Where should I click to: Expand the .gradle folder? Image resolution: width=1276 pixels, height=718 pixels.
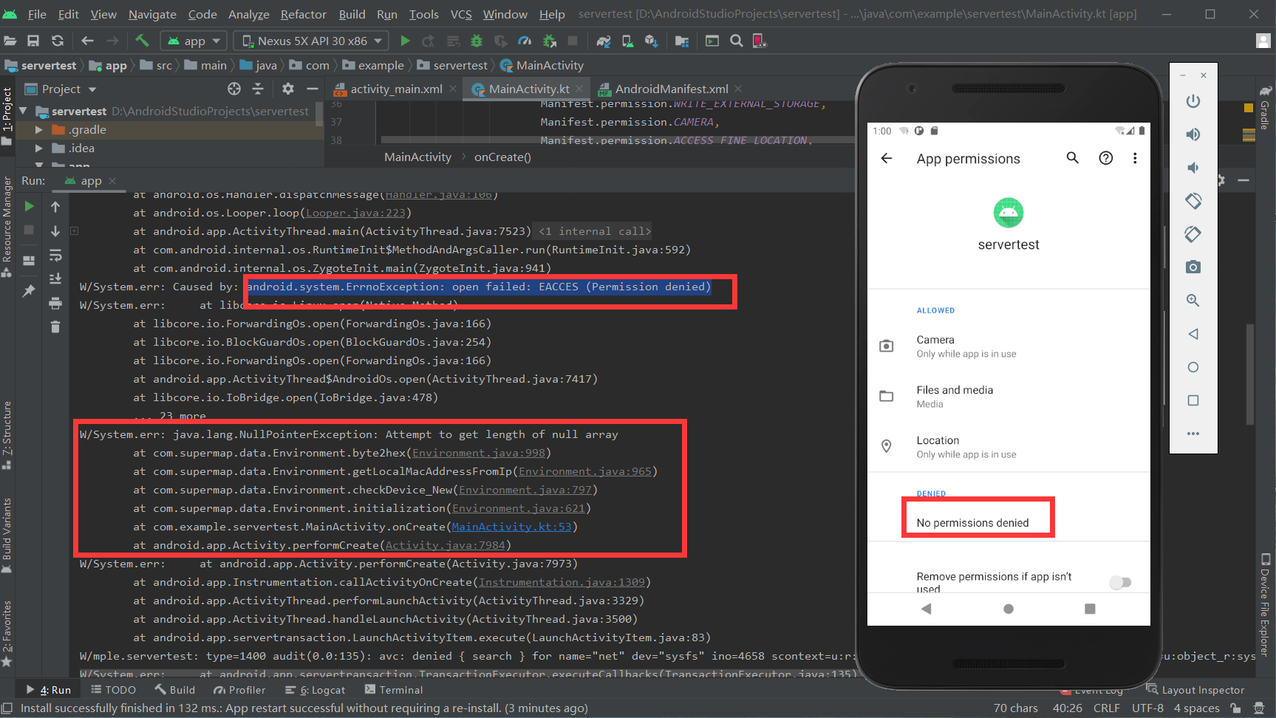pyautogui.click(x=39, y=129)
